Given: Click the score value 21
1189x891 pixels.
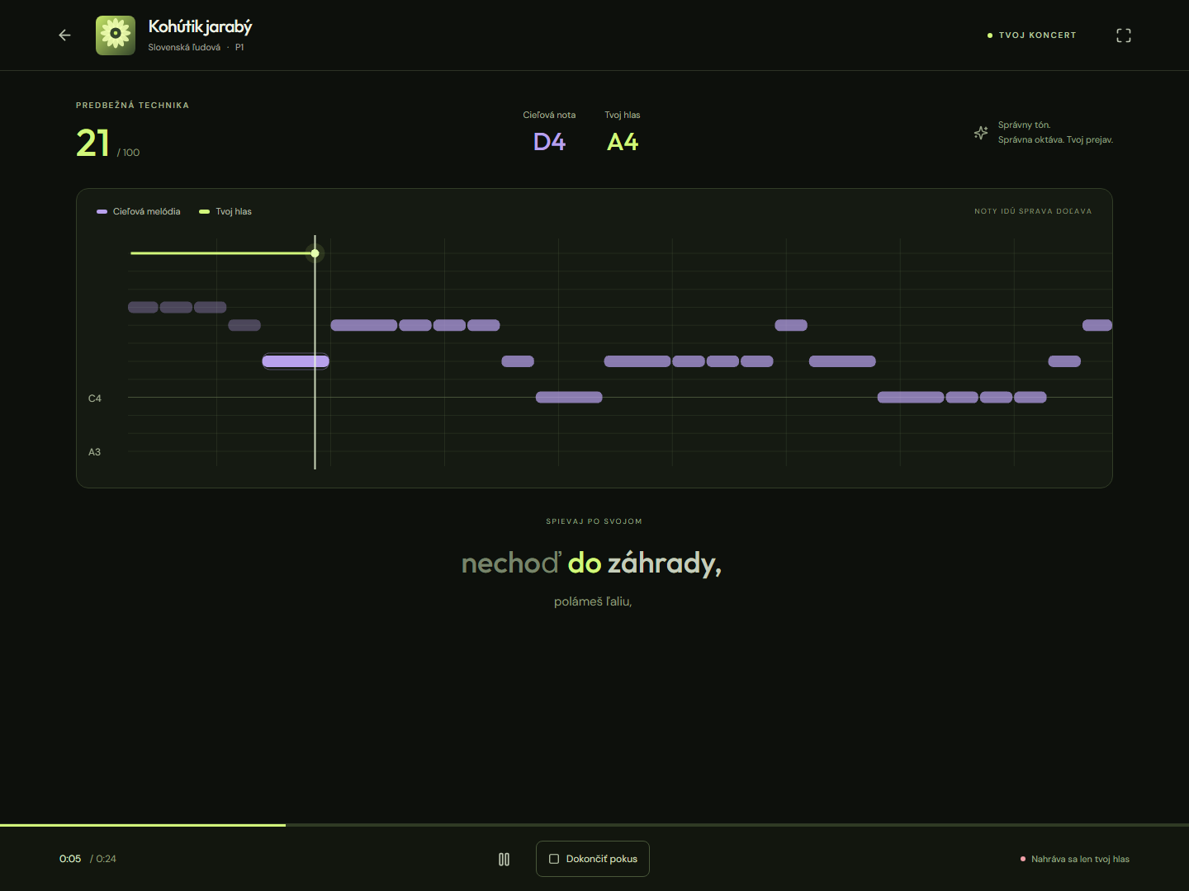Looking at the screenshot, I should click(93, 143).
